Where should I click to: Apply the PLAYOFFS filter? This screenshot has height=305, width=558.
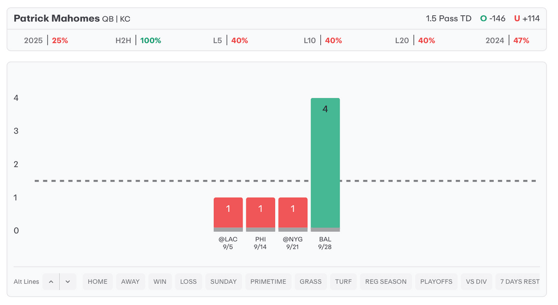tap(436, 282)
